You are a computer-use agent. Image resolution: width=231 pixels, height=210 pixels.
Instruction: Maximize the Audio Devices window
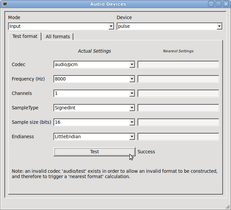pos(219,4)
